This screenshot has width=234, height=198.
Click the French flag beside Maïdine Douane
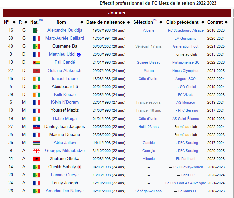(x=37, y=135)
